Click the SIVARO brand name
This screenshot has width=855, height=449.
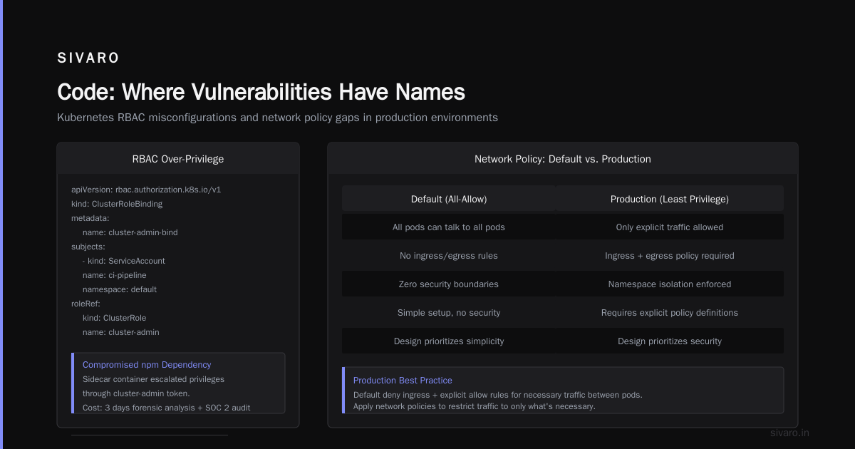[x=88, y=58]
